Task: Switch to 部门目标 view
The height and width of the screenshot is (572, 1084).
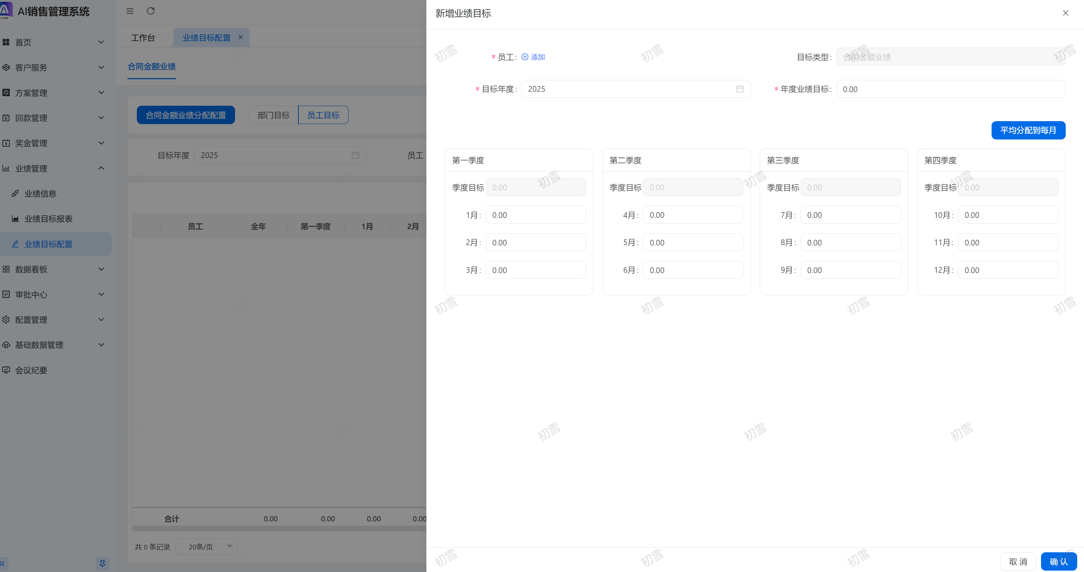Action: [x=274, y=115]
